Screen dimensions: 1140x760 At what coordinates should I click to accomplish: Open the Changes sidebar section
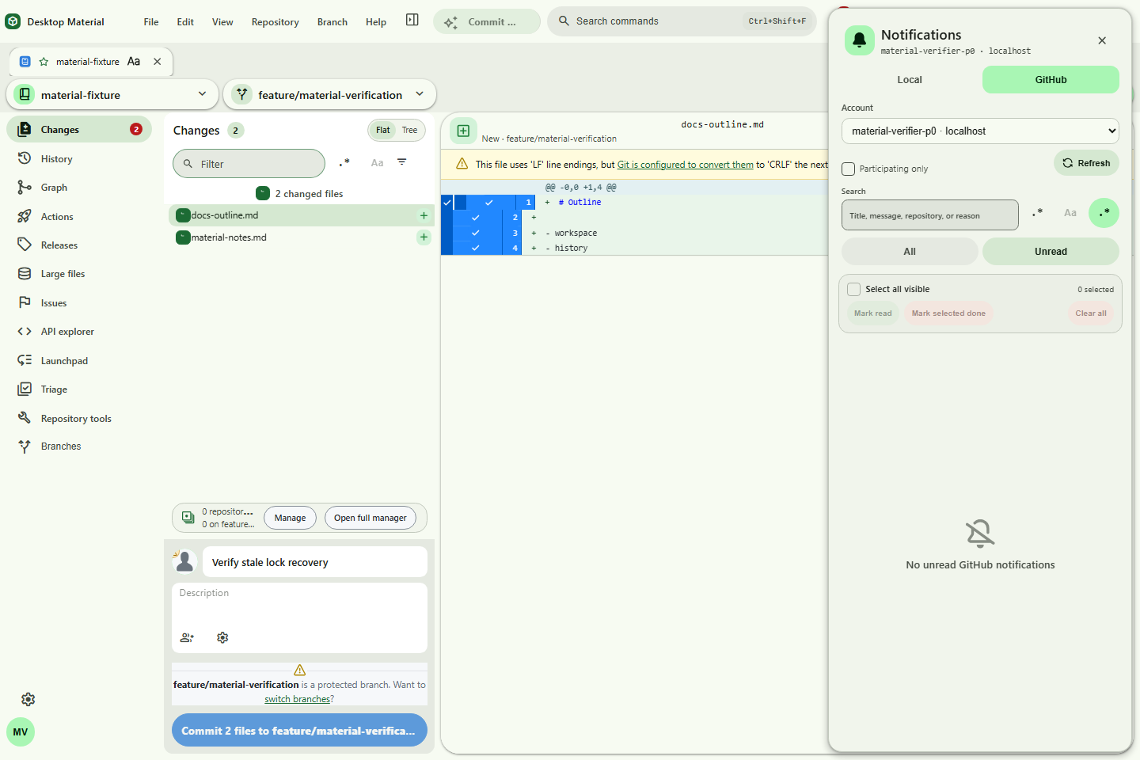tap(79, 130)
